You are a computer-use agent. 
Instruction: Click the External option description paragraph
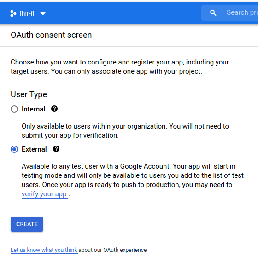click(x=132, y=180)
